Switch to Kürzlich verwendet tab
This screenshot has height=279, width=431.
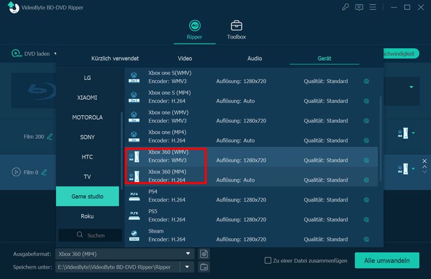(x=115, y=59)
